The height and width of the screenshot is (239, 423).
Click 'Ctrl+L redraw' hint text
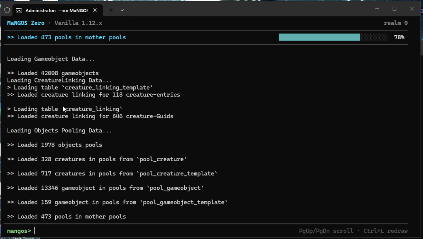[x=386, y=231]
